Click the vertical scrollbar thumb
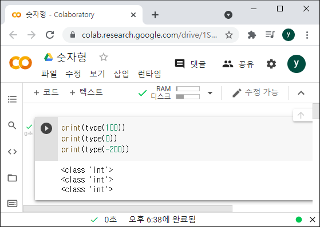This screenshot has height=227, width=320. pos(316,111)
